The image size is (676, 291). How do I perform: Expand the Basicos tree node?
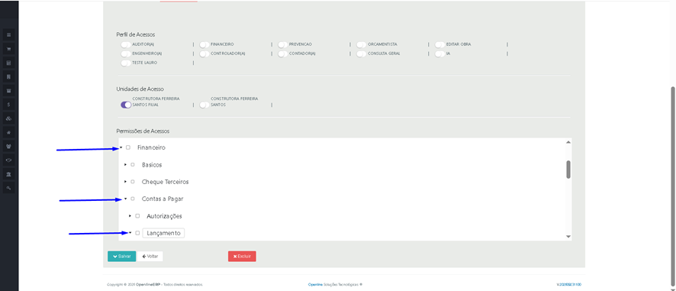click(125, 164)
